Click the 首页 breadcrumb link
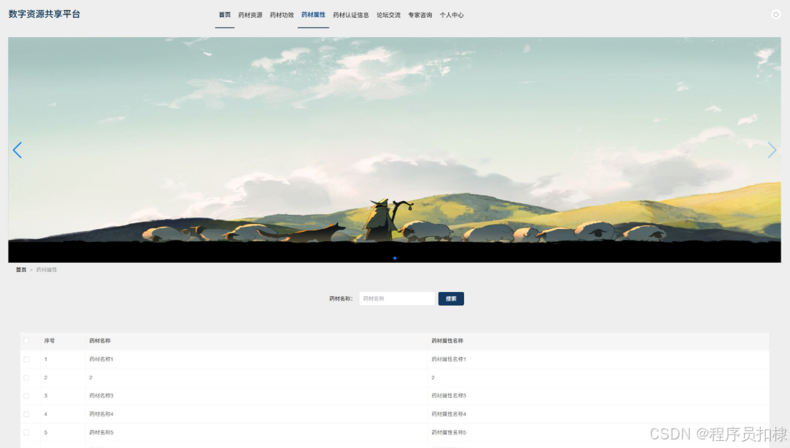Image resolution: width=790 pixels, height=448 pixels. (x=21, y=270)
